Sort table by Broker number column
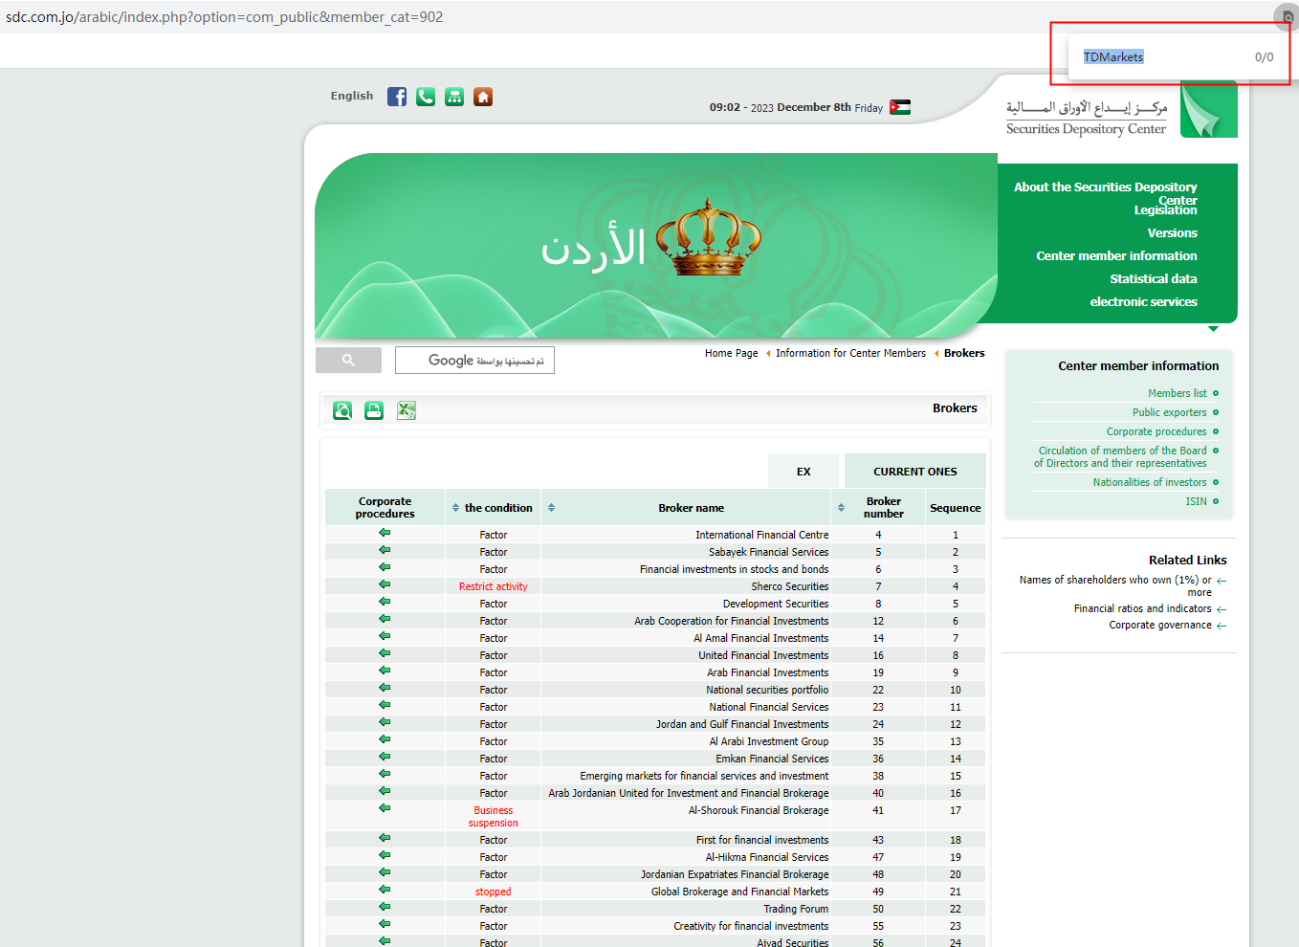The image size is (1299, 947). (x=841, y=508)
